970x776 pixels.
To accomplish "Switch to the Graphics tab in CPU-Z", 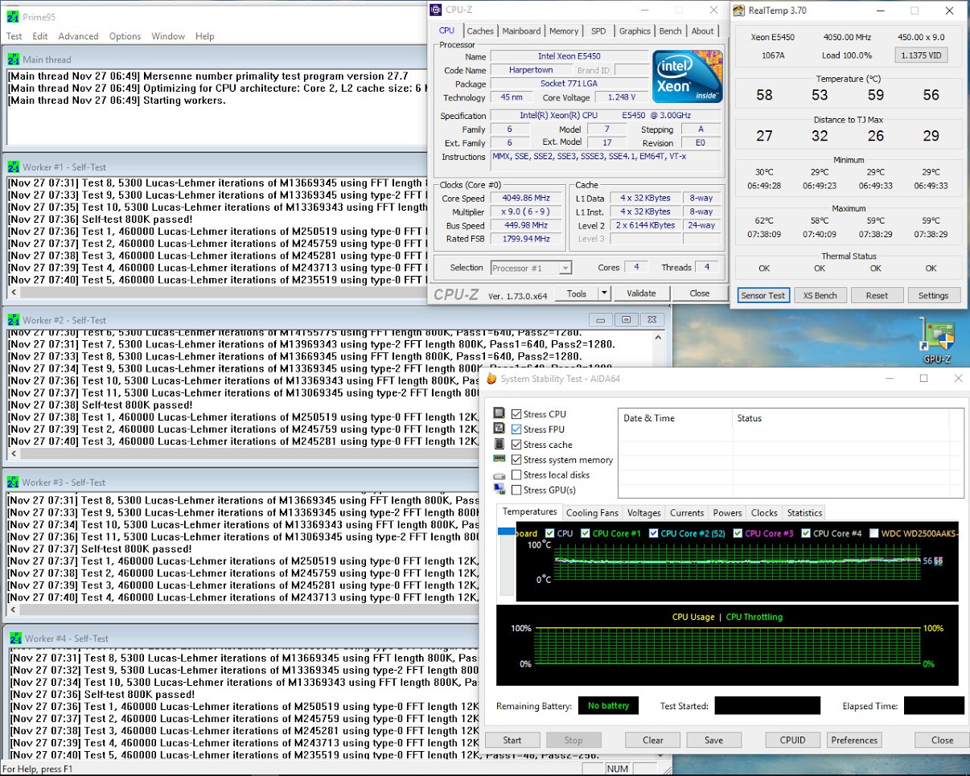I will coord(635,31).
